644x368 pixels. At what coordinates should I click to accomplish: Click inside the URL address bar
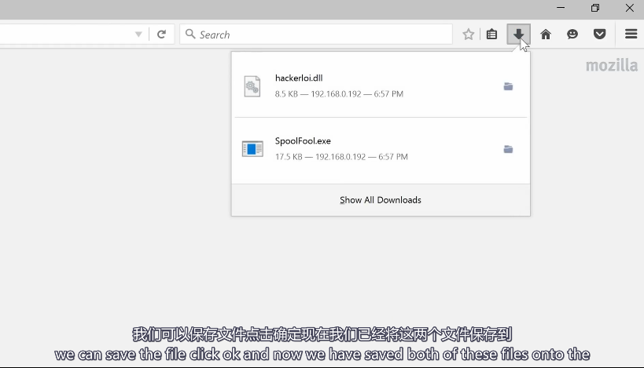63,35
